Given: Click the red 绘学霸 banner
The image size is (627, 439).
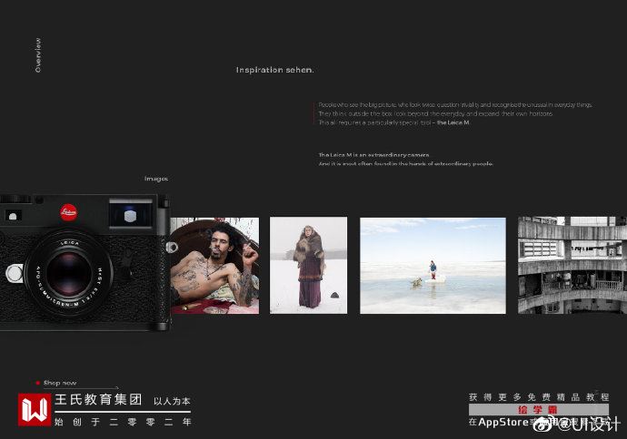Looking at the screenshot, I should [539, 409].
